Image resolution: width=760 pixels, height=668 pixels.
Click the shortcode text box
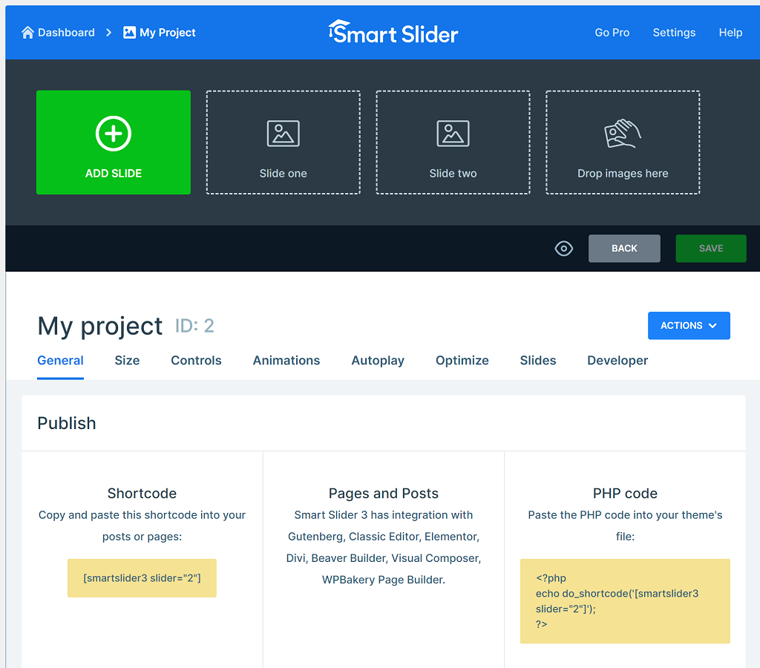point(142,578)
